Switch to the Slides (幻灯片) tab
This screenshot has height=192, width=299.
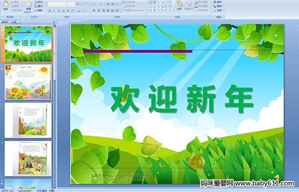pos(5,22)
